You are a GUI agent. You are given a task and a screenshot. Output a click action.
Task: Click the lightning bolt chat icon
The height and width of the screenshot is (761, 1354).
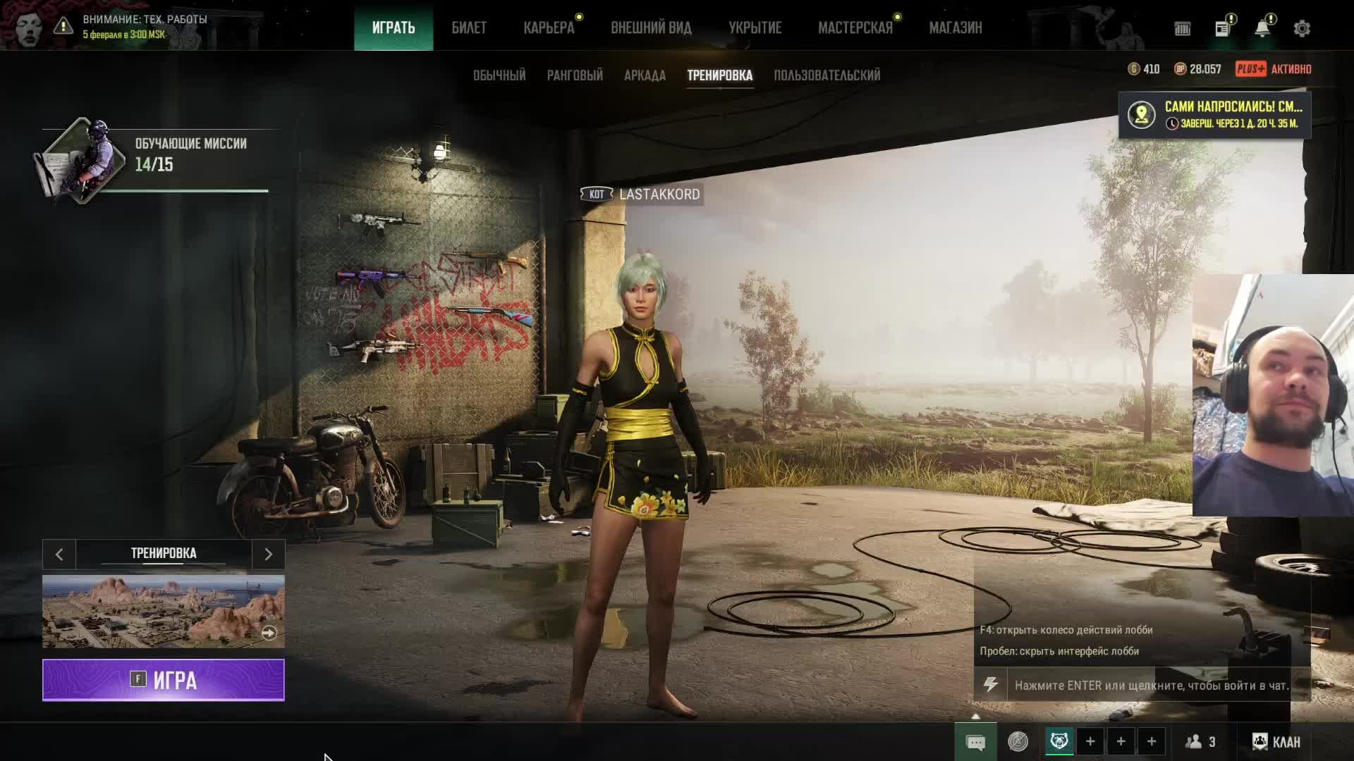click(991, 685)
